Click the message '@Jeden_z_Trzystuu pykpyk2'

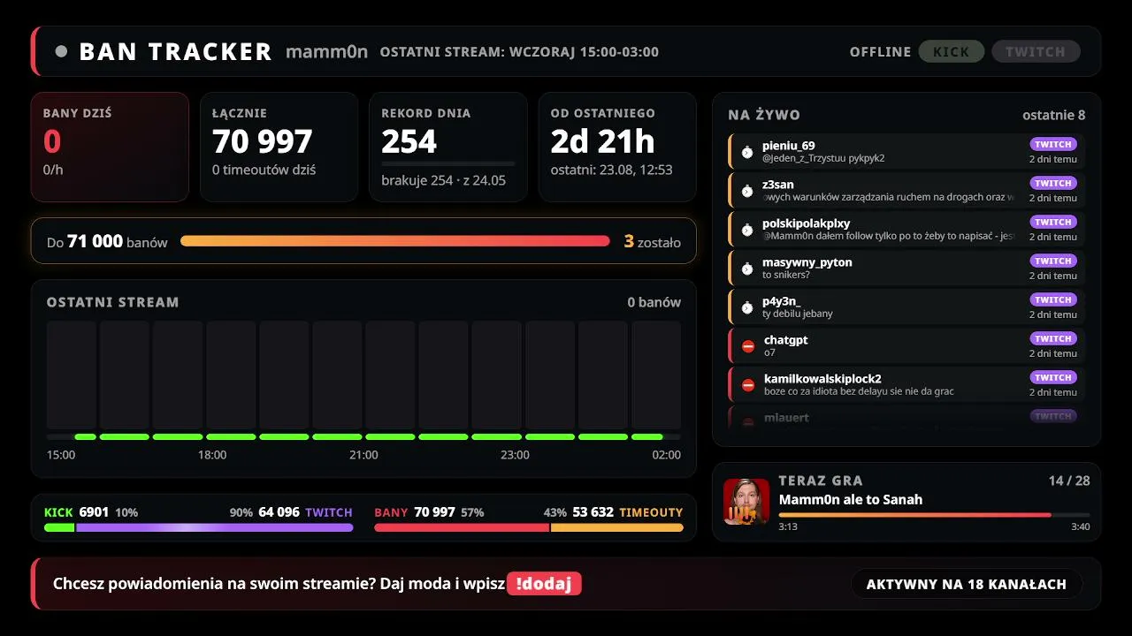[823, 158]
